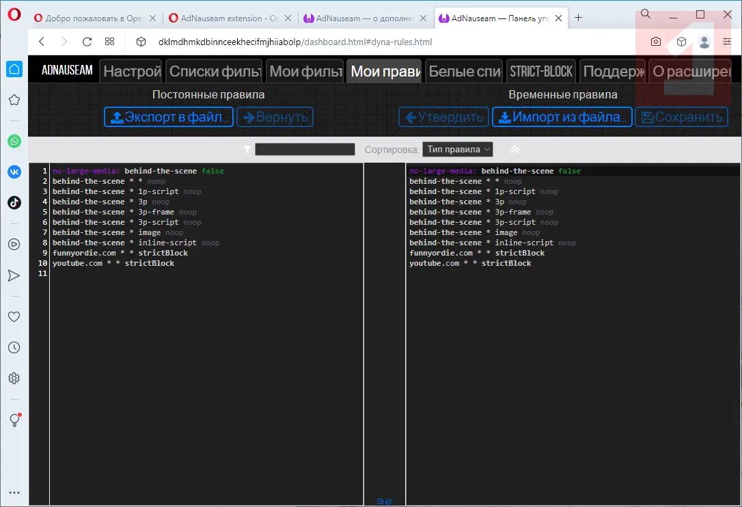742x507 pixels.
Task: Open the lightbulb tips icon
Action: (x=14, y=420)
